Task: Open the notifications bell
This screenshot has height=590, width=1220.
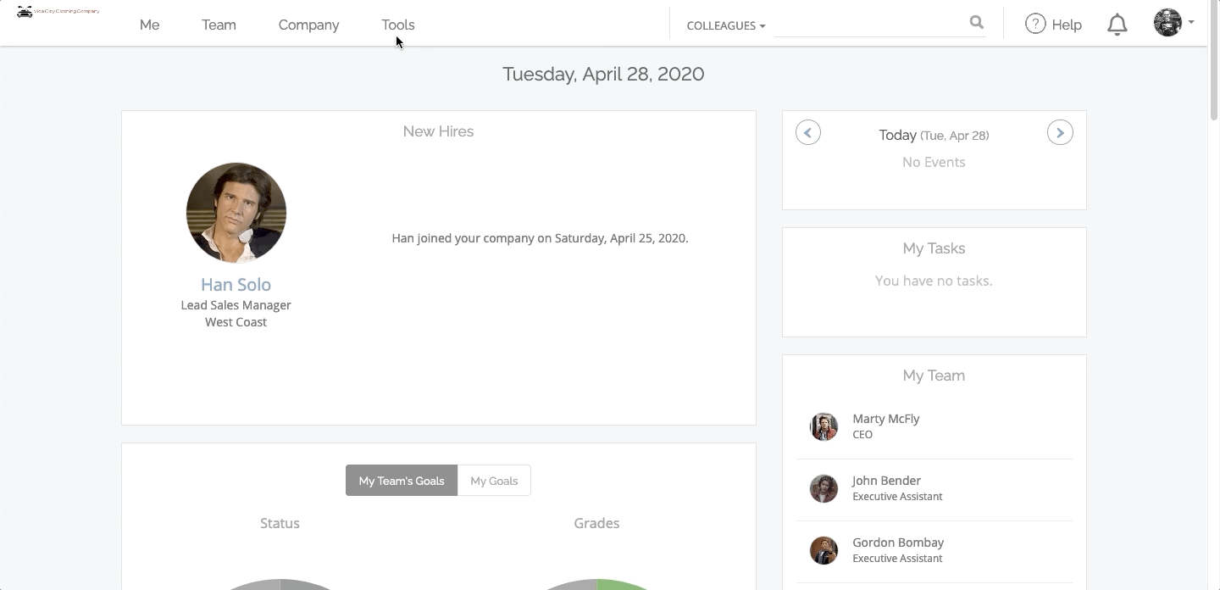Action: (1117, 25)
